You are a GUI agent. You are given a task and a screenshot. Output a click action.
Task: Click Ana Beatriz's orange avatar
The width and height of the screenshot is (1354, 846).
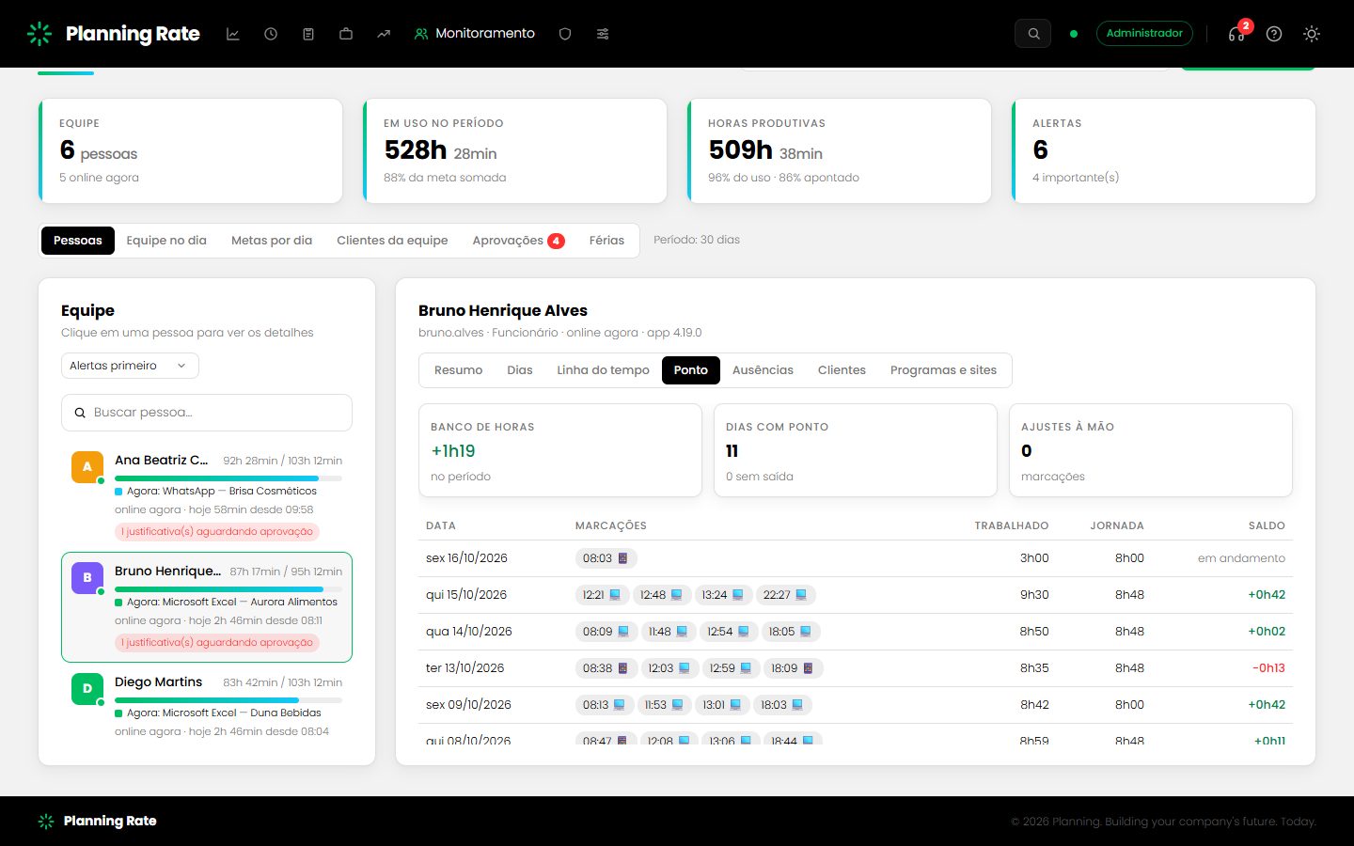(87, 466)
